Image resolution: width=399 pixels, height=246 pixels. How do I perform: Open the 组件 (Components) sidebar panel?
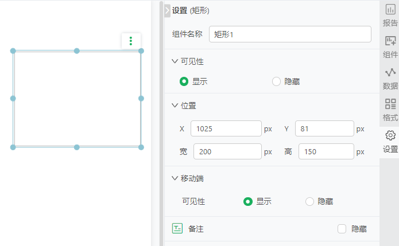pyautogui.click(x=390, y=47)
